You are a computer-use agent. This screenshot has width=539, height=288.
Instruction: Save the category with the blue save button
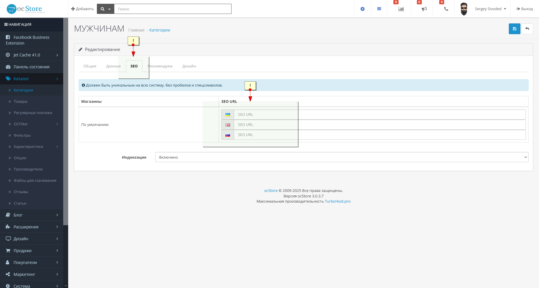(515, 29)
